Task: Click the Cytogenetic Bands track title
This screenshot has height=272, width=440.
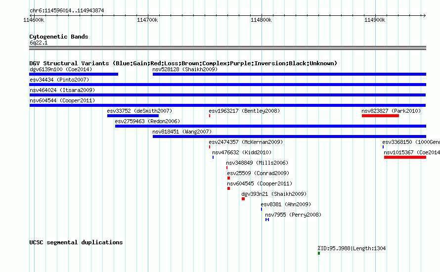Action: [x=59, y=37]
